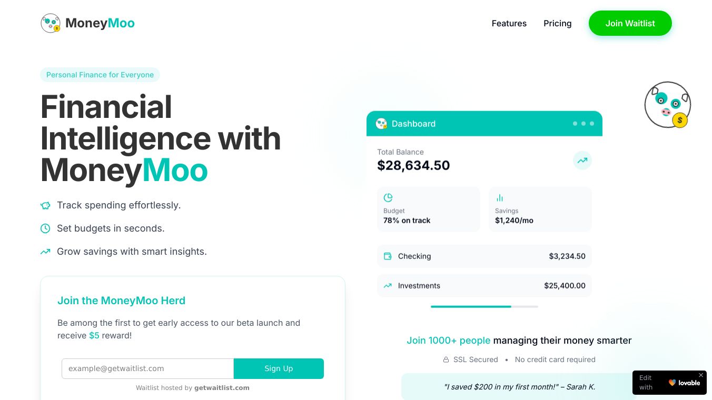Click the pie chart Budget icon
712x400 pixels.
[x=388, y=198]
